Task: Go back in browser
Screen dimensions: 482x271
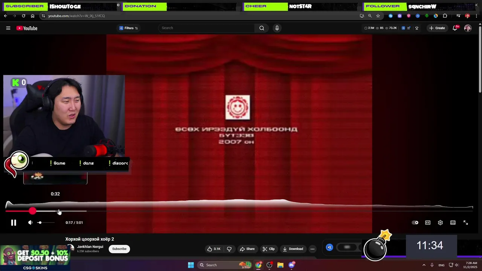Action: point(5,16)
